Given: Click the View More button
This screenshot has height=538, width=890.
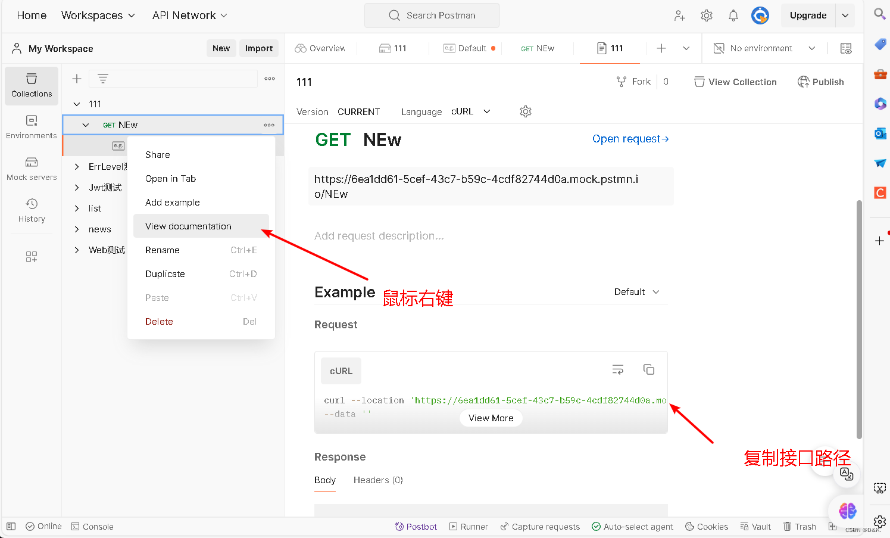Looking at the screenshot, I should (x=491, y=418).
